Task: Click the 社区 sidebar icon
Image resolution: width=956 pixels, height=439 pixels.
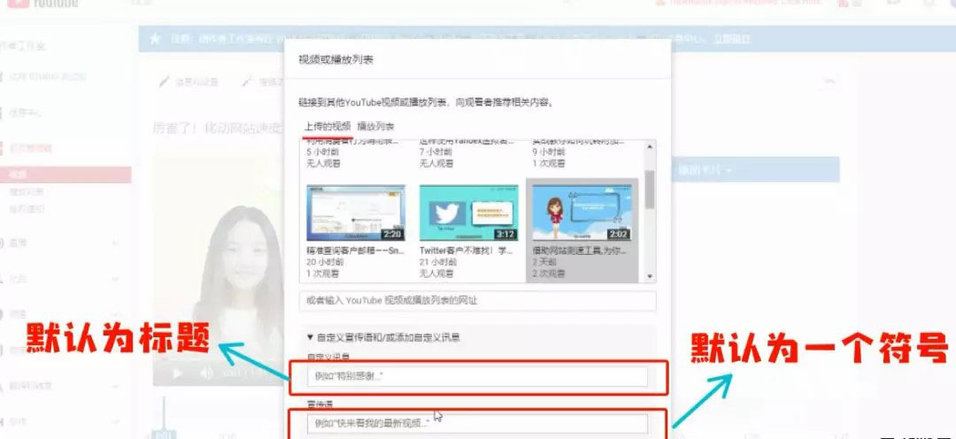Action: 3,279
